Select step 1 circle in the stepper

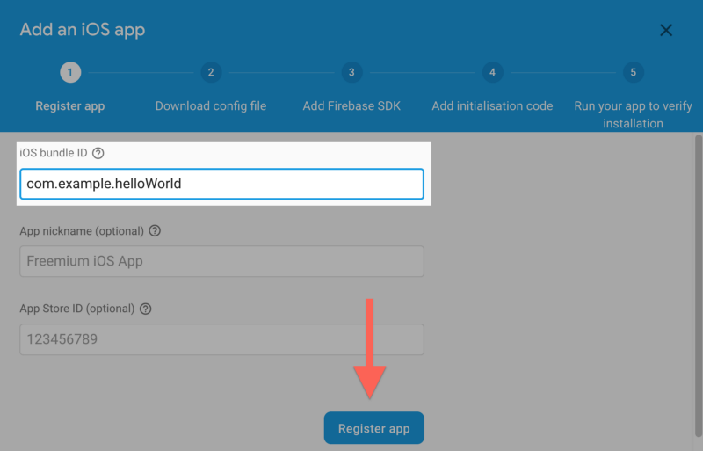pyautogui.click(x=70, y=72)
